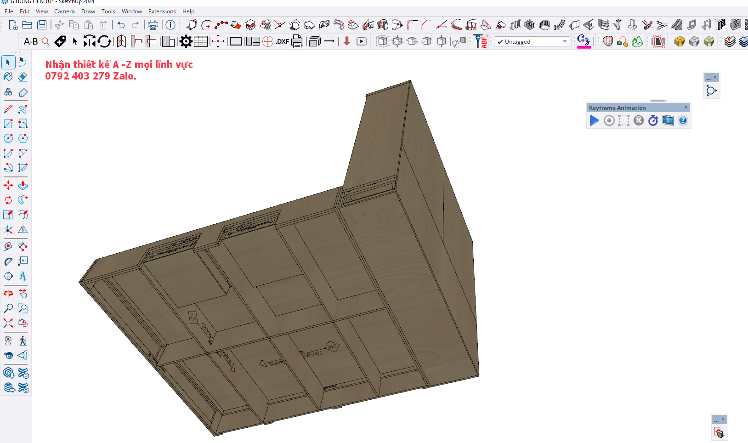Click the .DXF export icon
Image resolution: width=748 pixels, height=443 pixels.
point(282,42)
